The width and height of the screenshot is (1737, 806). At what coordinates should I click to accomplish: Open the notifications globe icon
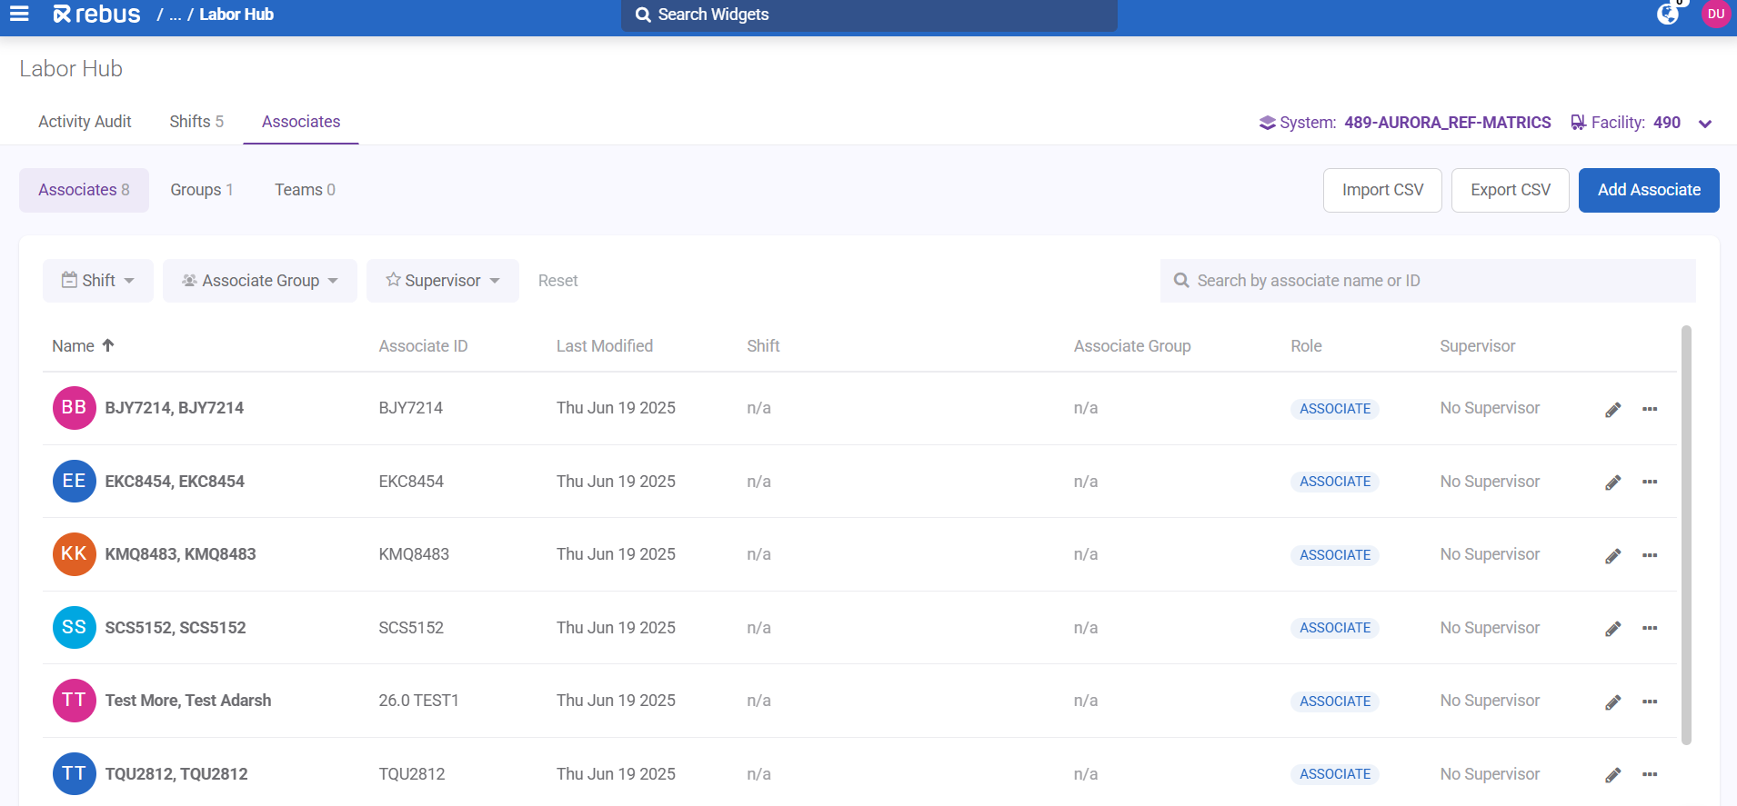(1668, 15)
